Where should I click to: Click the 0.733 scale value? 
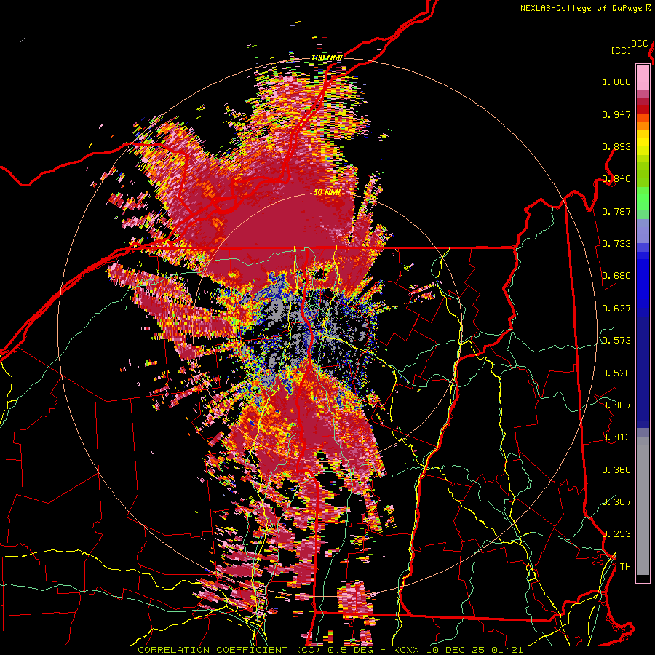click(x=616, y=244)
